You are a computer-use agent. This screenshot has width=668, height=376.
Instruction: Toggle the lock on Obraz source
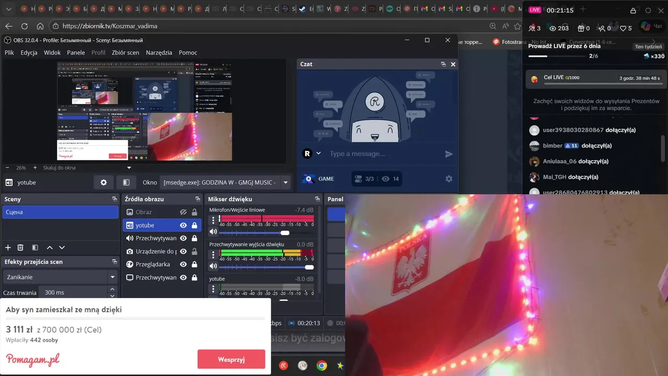[194, 212]
